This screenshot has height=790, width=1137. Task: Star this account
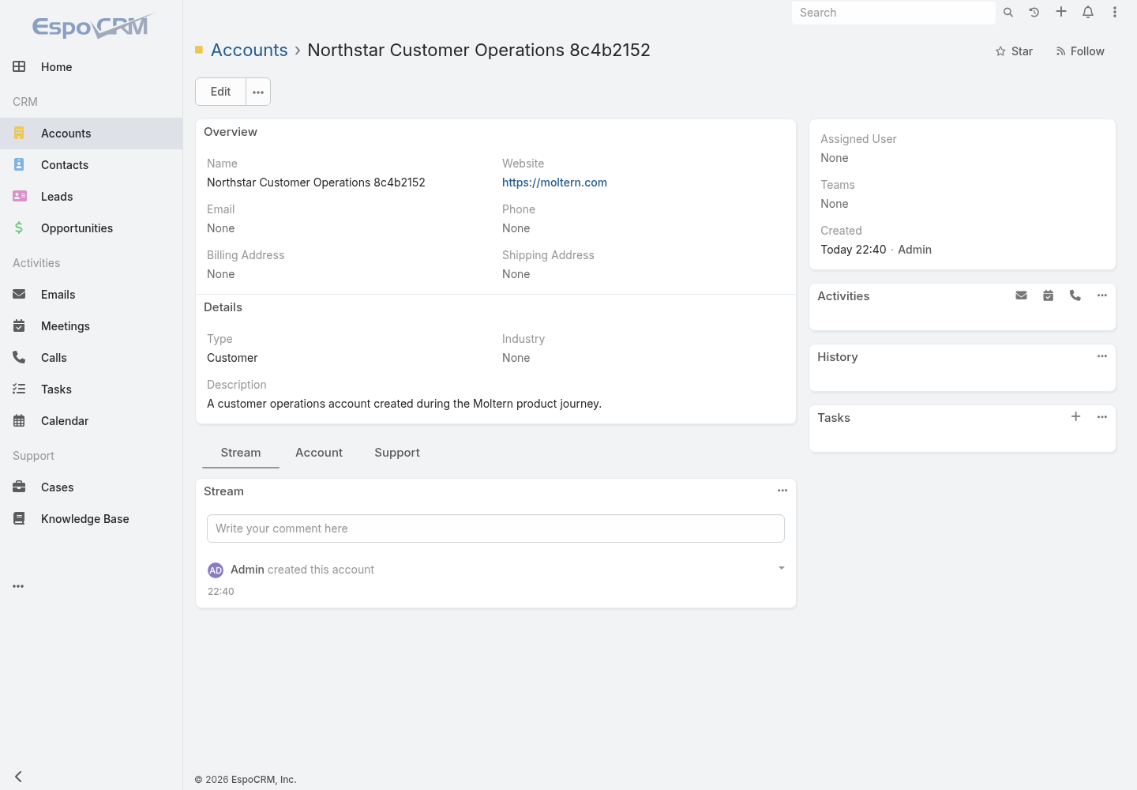click(1015, 51)
